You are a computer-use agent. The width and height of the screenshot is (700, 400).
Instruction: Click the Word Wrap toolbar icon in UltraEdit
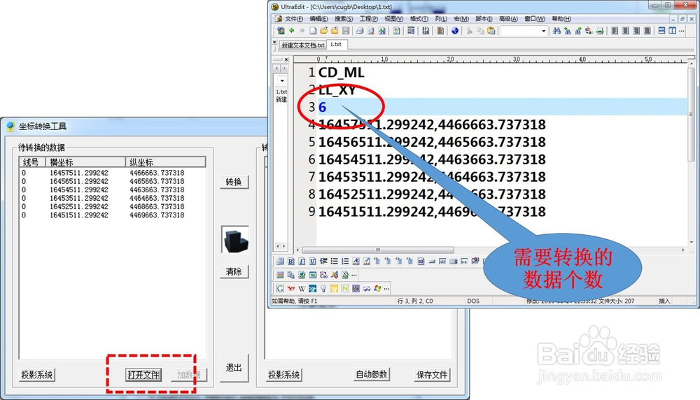click(411, 31)
